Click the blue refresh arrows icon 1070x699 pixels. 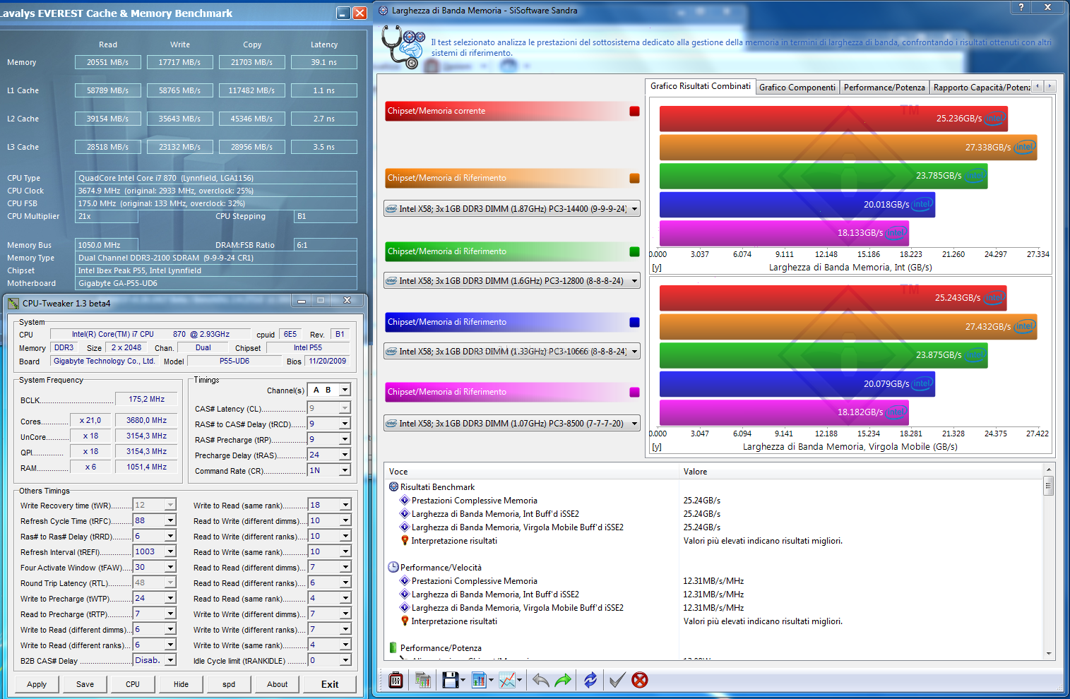click(590, 680)
